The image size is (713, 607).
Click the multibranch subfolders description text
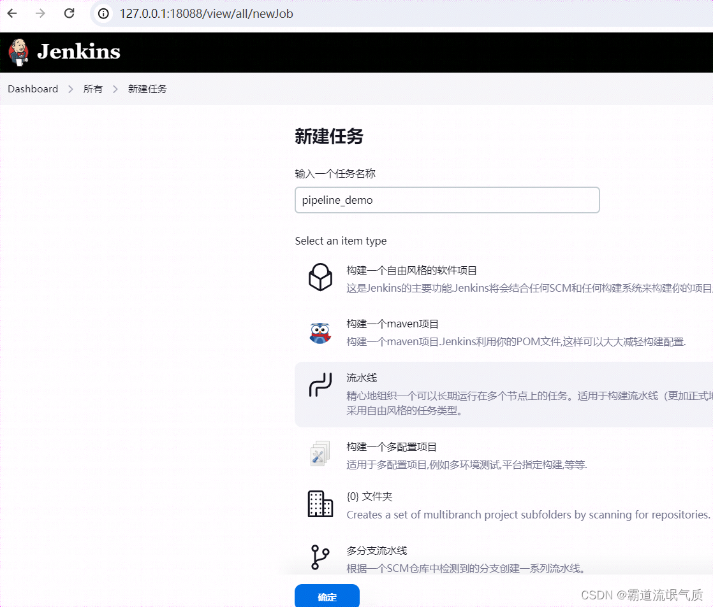coord(529,515)
